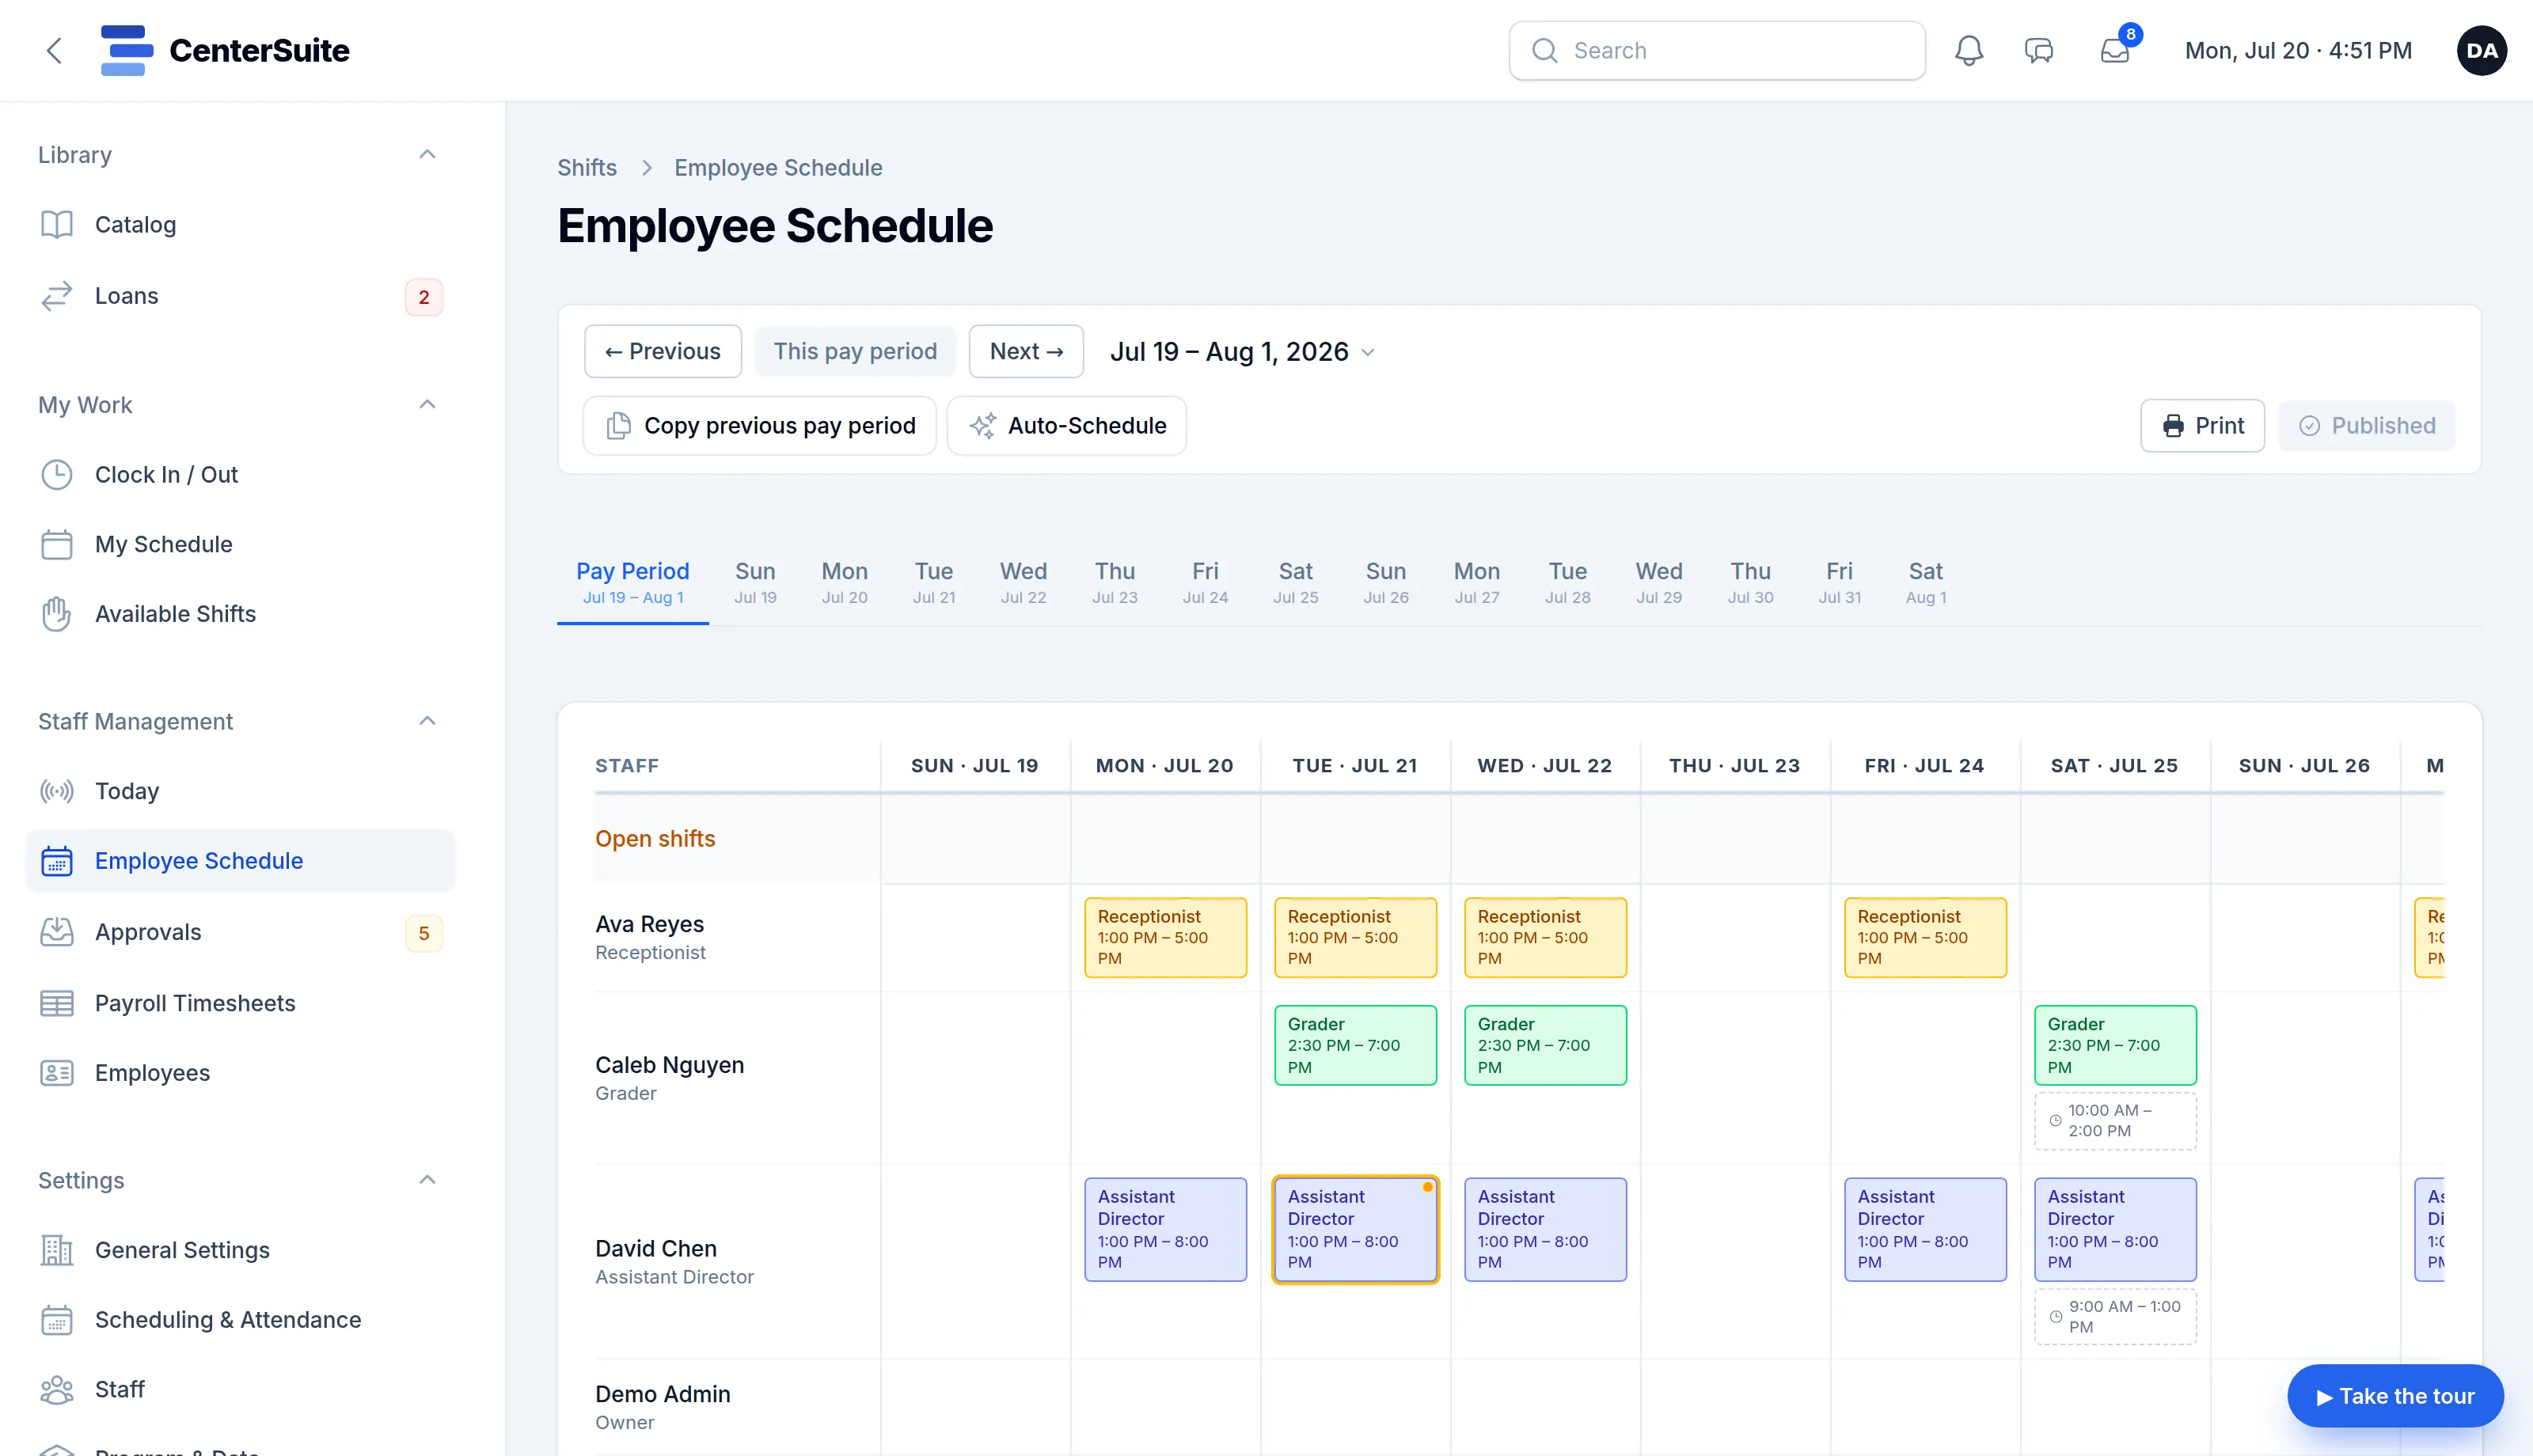Open Available Shifts page
This screenshot has height=1456, width=2533.
240,614
